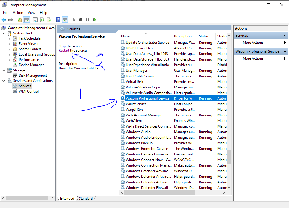Click the Stop the service link

click(62, 46)
